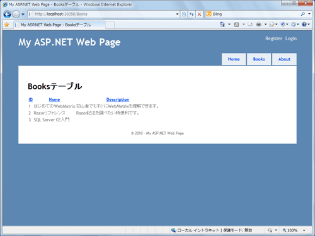This screenshot has height=236, width=315.
Task: Click the 'Razorリファレンス' name cell
Action: (50, 113)
